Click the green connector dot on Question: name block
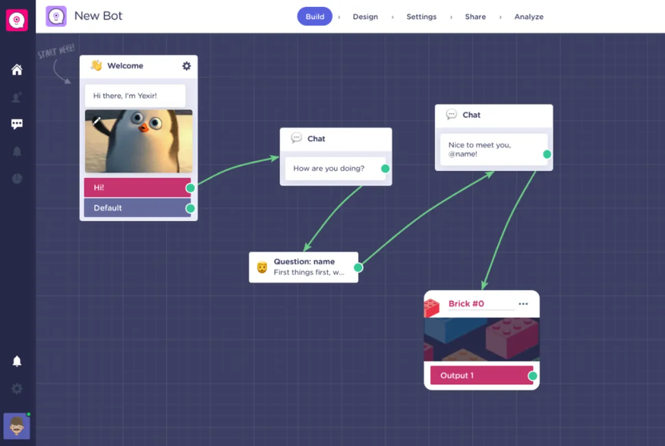The width and height of the screenshot is (665, 446). click(358, 268)
